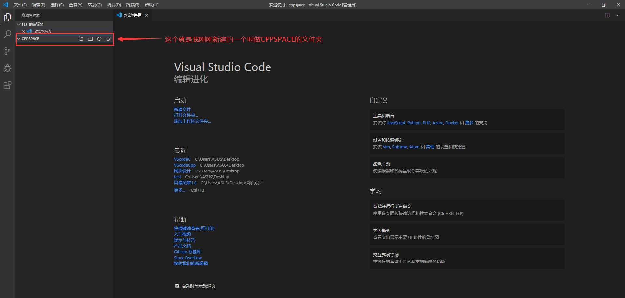Image resolution: width=625 pixels, height=298 pixels.
Task: Toggle 启动时显示欢迎页 checkbox
Action: (177, 286)
